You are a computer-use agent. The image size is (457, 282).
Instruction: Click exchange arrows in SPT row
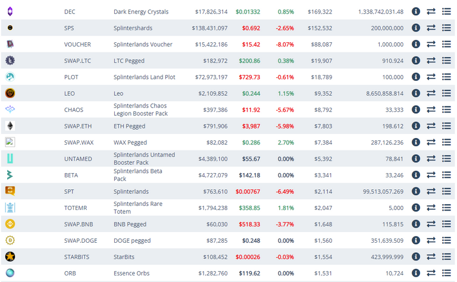(431, 191)
